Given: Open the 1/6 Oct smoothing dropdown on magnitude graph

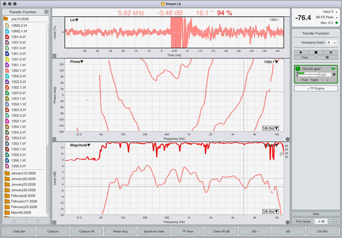Looking at the screenshot, I should tap(271, 211).
